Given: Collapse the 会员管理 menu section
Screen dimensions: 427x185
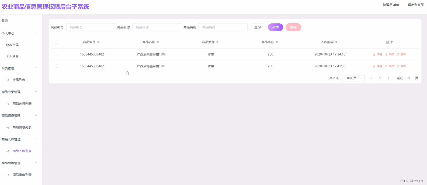Looking at the screenshot, I should coord(36,68).
